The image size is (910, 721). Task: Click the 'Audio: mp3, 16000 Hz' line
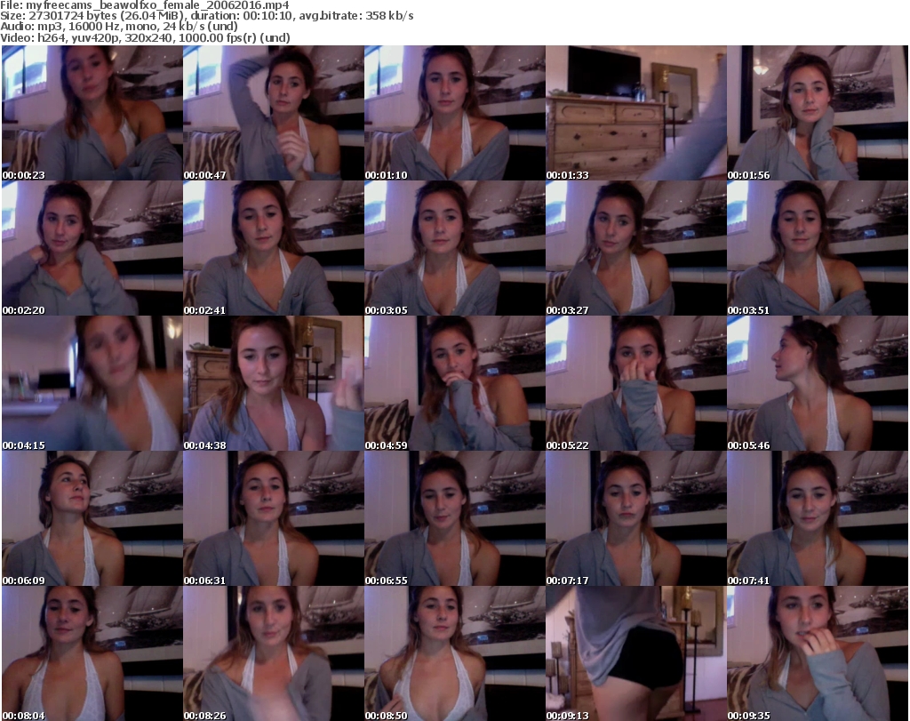[119, 27]
